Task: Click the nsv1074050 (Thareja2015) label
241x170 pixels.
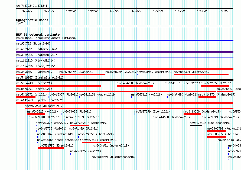Action: [36, 66]
